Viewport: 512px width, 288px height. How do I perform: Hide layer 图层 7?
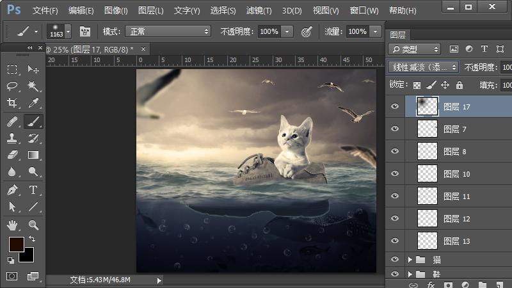tap(395, 129)
